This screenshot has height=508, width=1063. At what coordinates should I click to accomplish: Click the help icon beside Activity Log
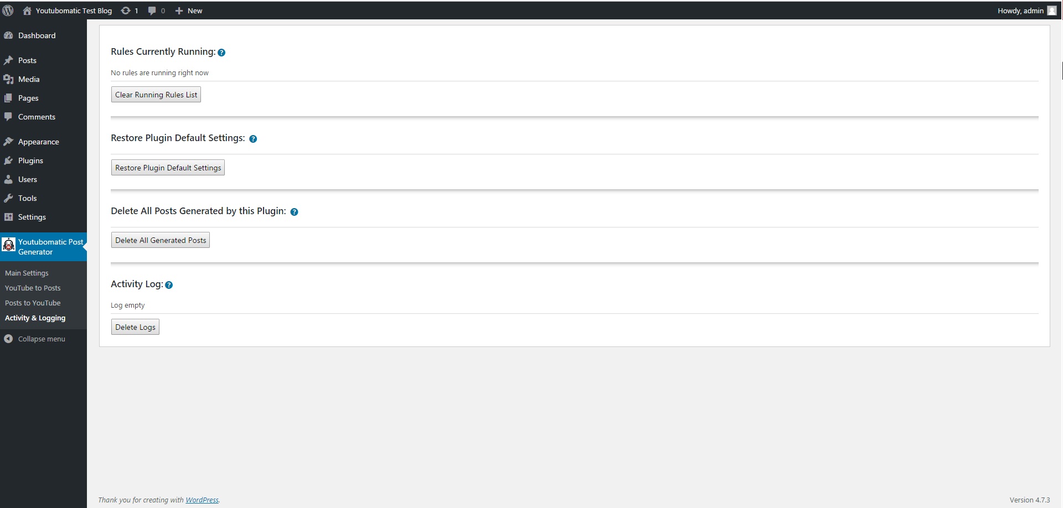coord(169,285)
